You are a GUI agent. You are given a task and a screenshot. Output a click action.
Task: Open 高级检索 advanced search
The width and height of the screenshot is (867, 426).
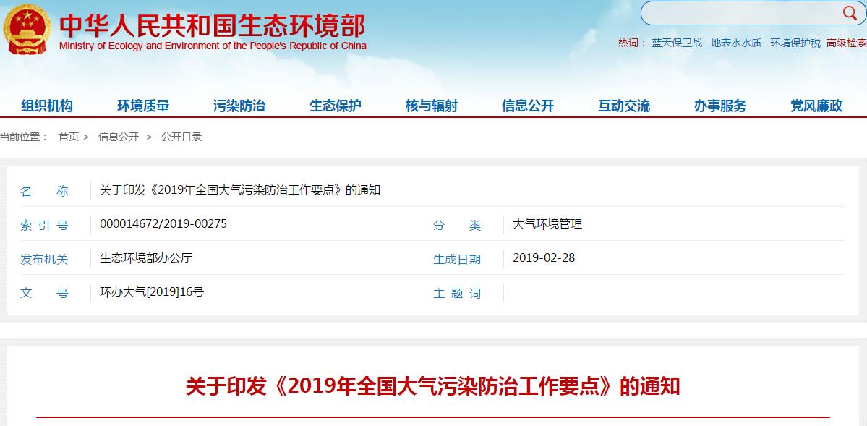[x=846, y=43]
